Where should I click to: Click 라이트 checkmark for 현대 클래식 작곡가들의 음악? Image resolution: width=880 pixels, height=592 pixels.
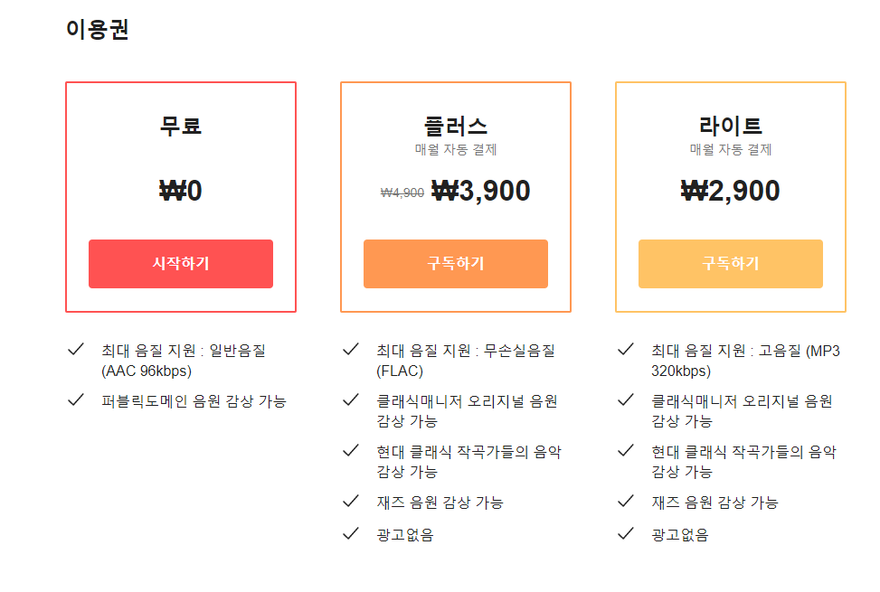coord(626,450)
